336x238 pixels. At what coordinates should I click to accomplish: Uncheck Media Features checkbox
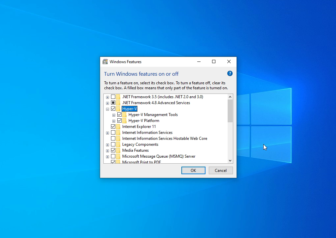click(113, 150)
